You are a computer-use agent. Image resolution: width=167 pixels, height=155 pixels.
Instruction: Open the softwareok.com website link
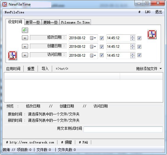30,142
